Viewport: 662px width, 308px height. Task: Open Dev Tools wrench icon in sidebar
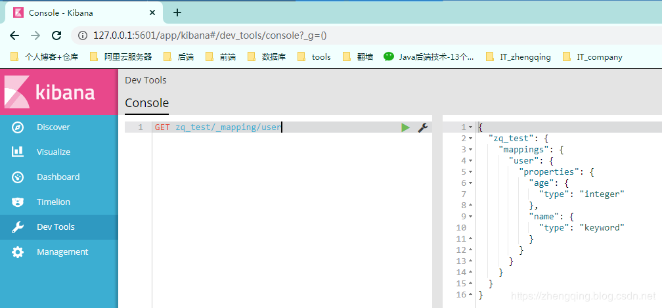click(18, 227)
